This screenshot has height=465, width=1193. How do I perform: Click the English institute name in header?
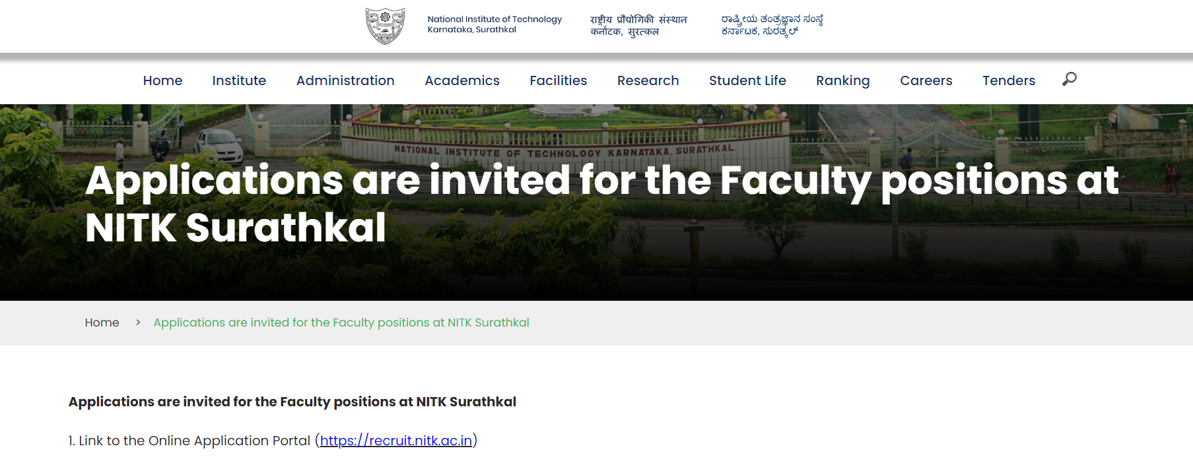pos(494,24)
